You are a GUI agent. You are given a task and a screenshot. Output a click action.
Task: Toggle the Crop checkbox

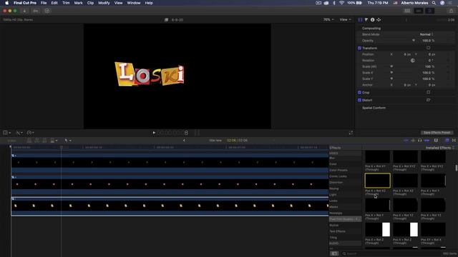tap(359, 92)
